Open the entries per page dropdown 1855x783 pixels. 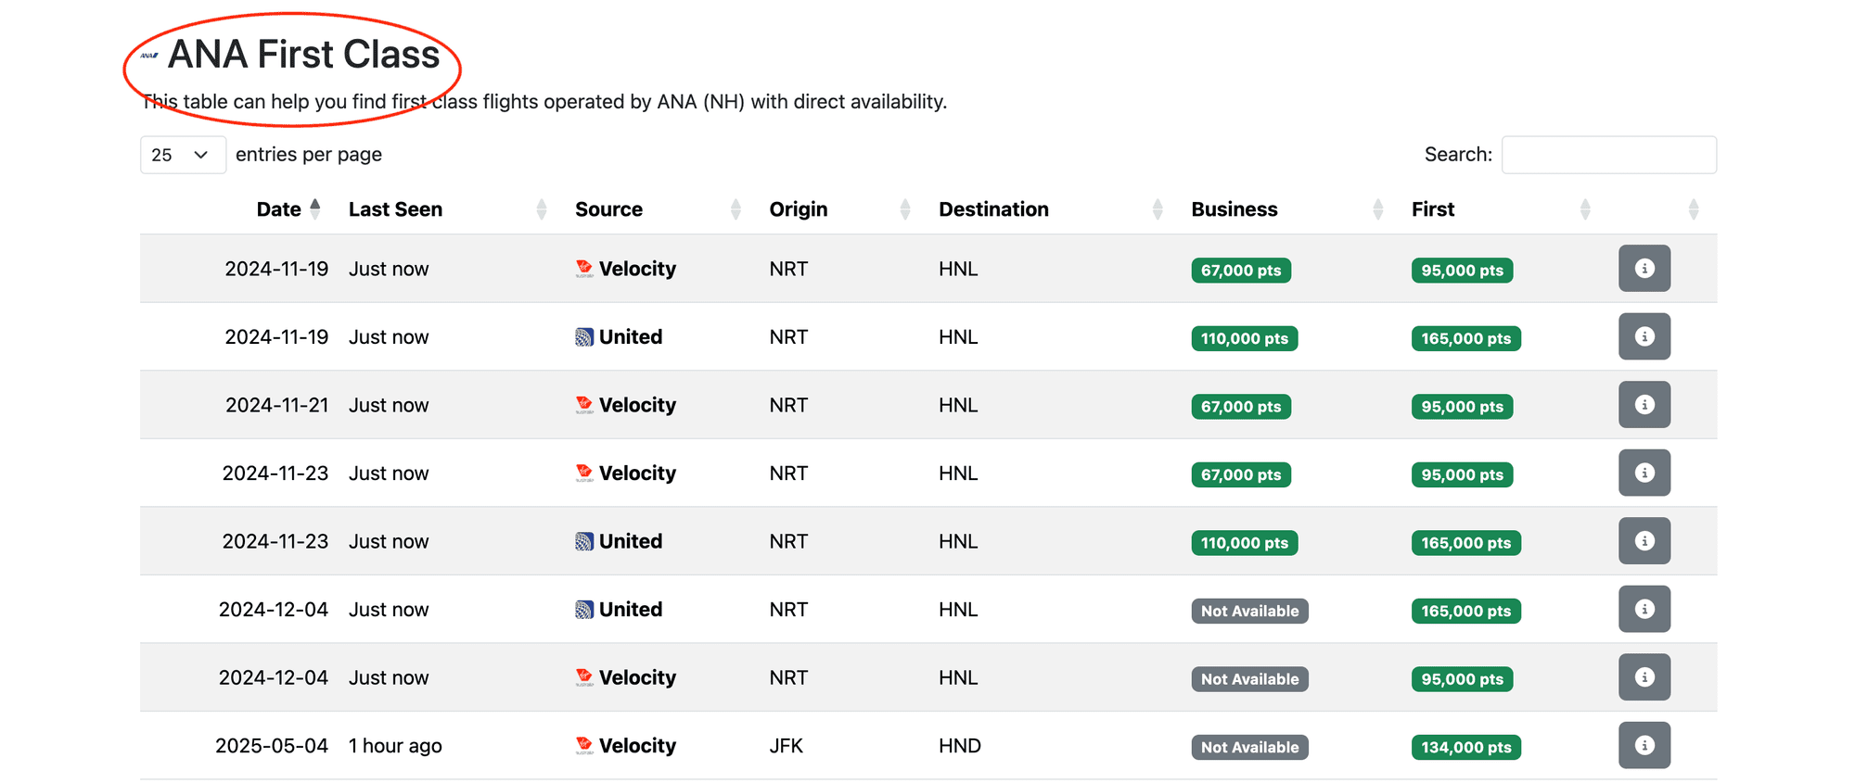tap(183, 155)
